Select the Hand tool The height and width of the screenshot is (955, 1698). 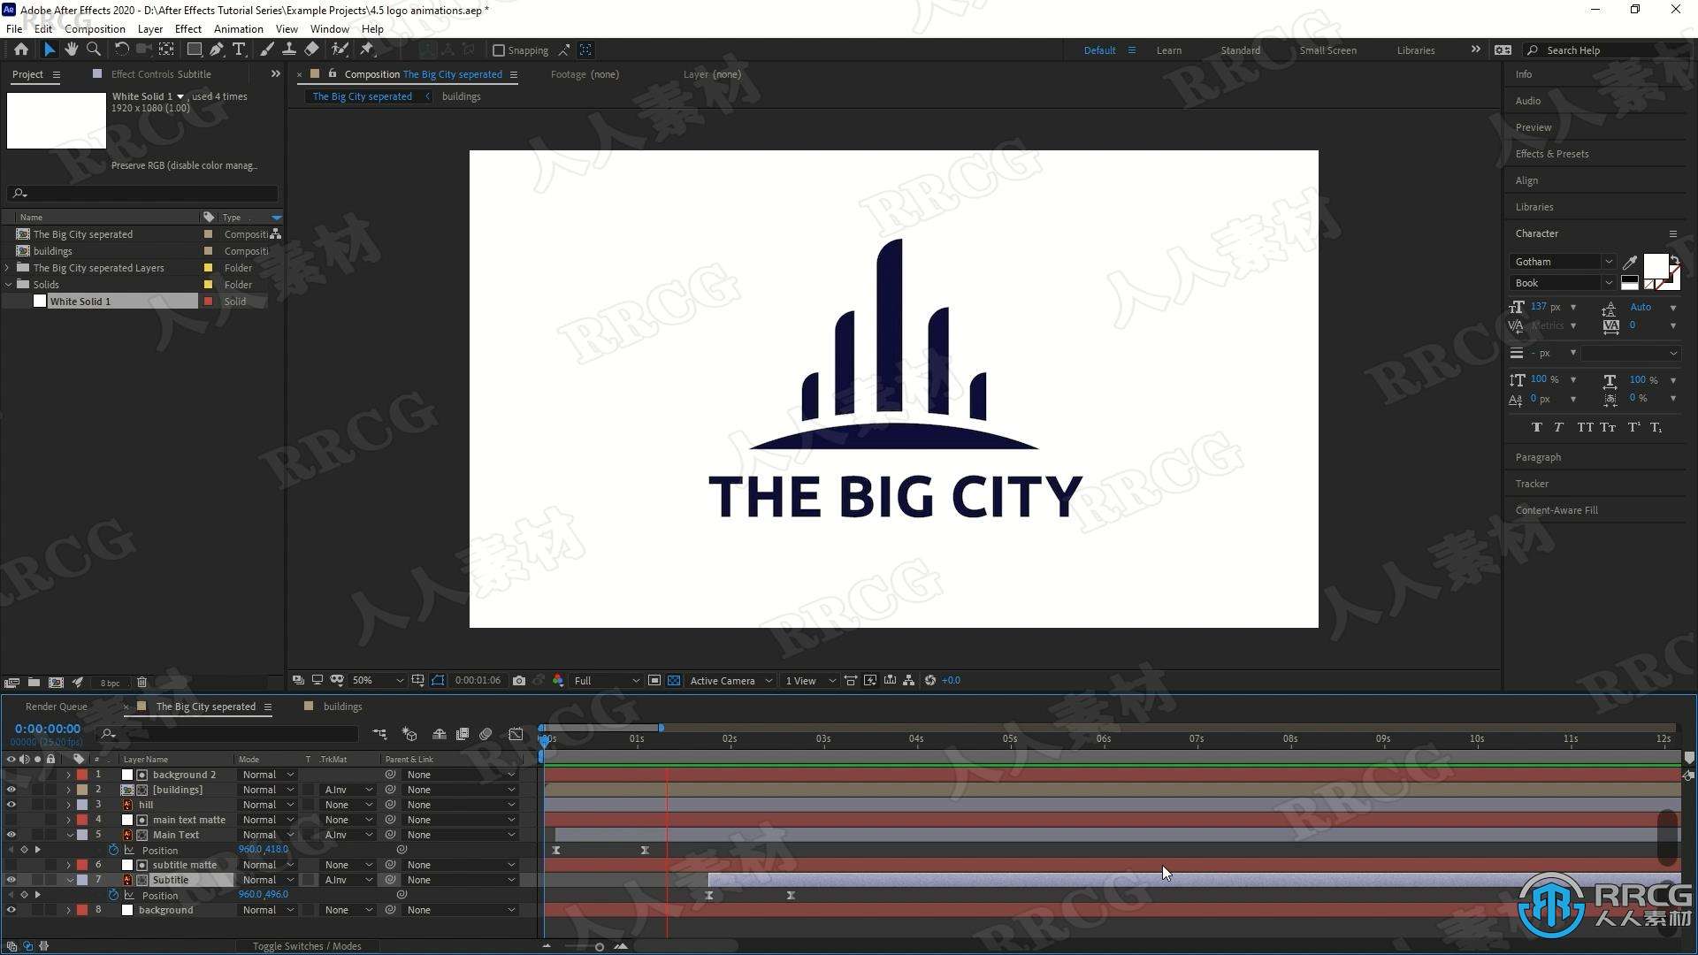71,50
